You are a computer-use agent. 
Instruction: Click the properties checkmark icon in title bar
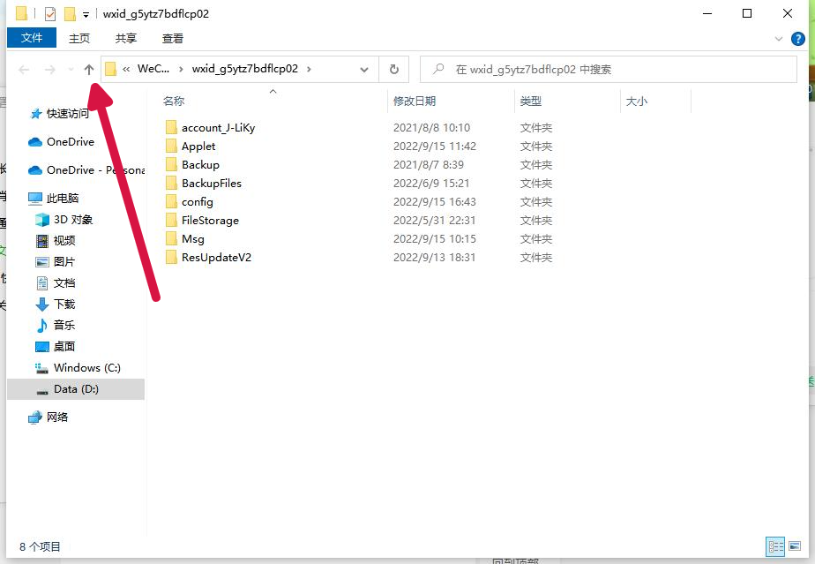(50, 13)
